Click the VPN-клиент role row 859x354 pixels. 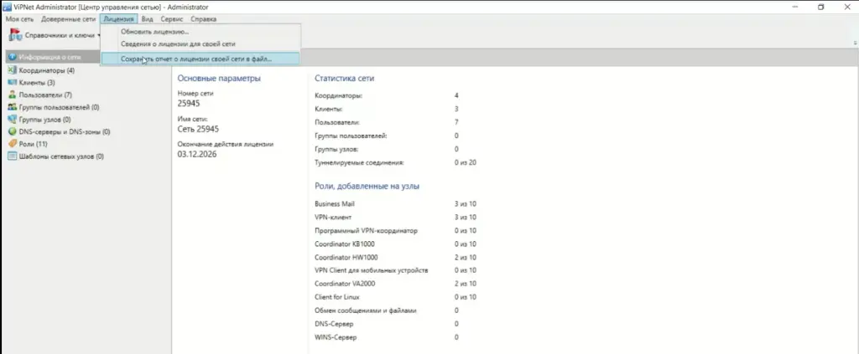[396, 218]
